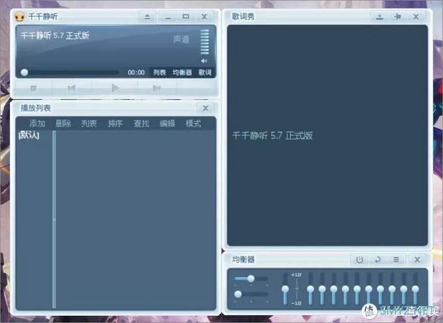
Task: Skip to the next track
Action: click(x=157, y=88)
